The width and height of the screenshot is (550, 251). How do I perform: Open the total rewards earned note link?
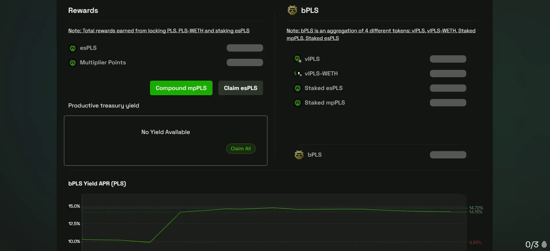pyautogui.click(x=159, y=31)
